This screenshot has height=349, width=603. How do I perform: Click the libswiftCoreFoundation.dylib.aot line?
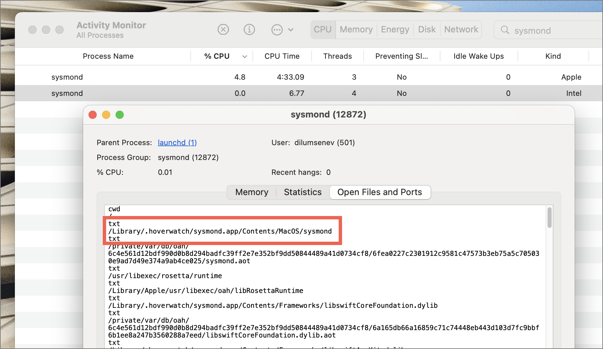click(222, 335)
